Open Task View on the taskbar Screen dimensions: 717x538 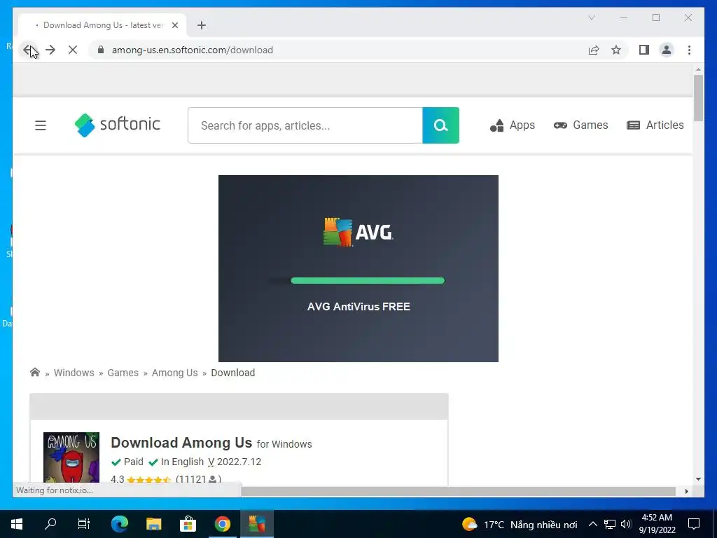[84, 524]
